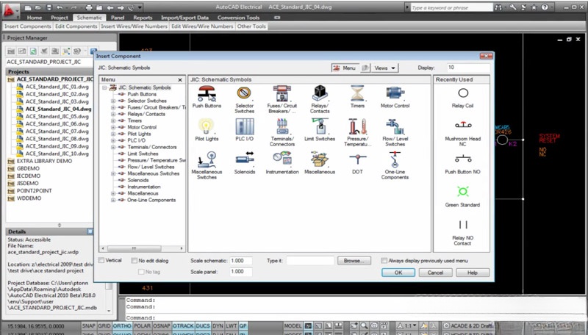The width and height of the screenshot is (588, 335).
Task: Expand the Timers tree node
Action: tap(113, 120)
